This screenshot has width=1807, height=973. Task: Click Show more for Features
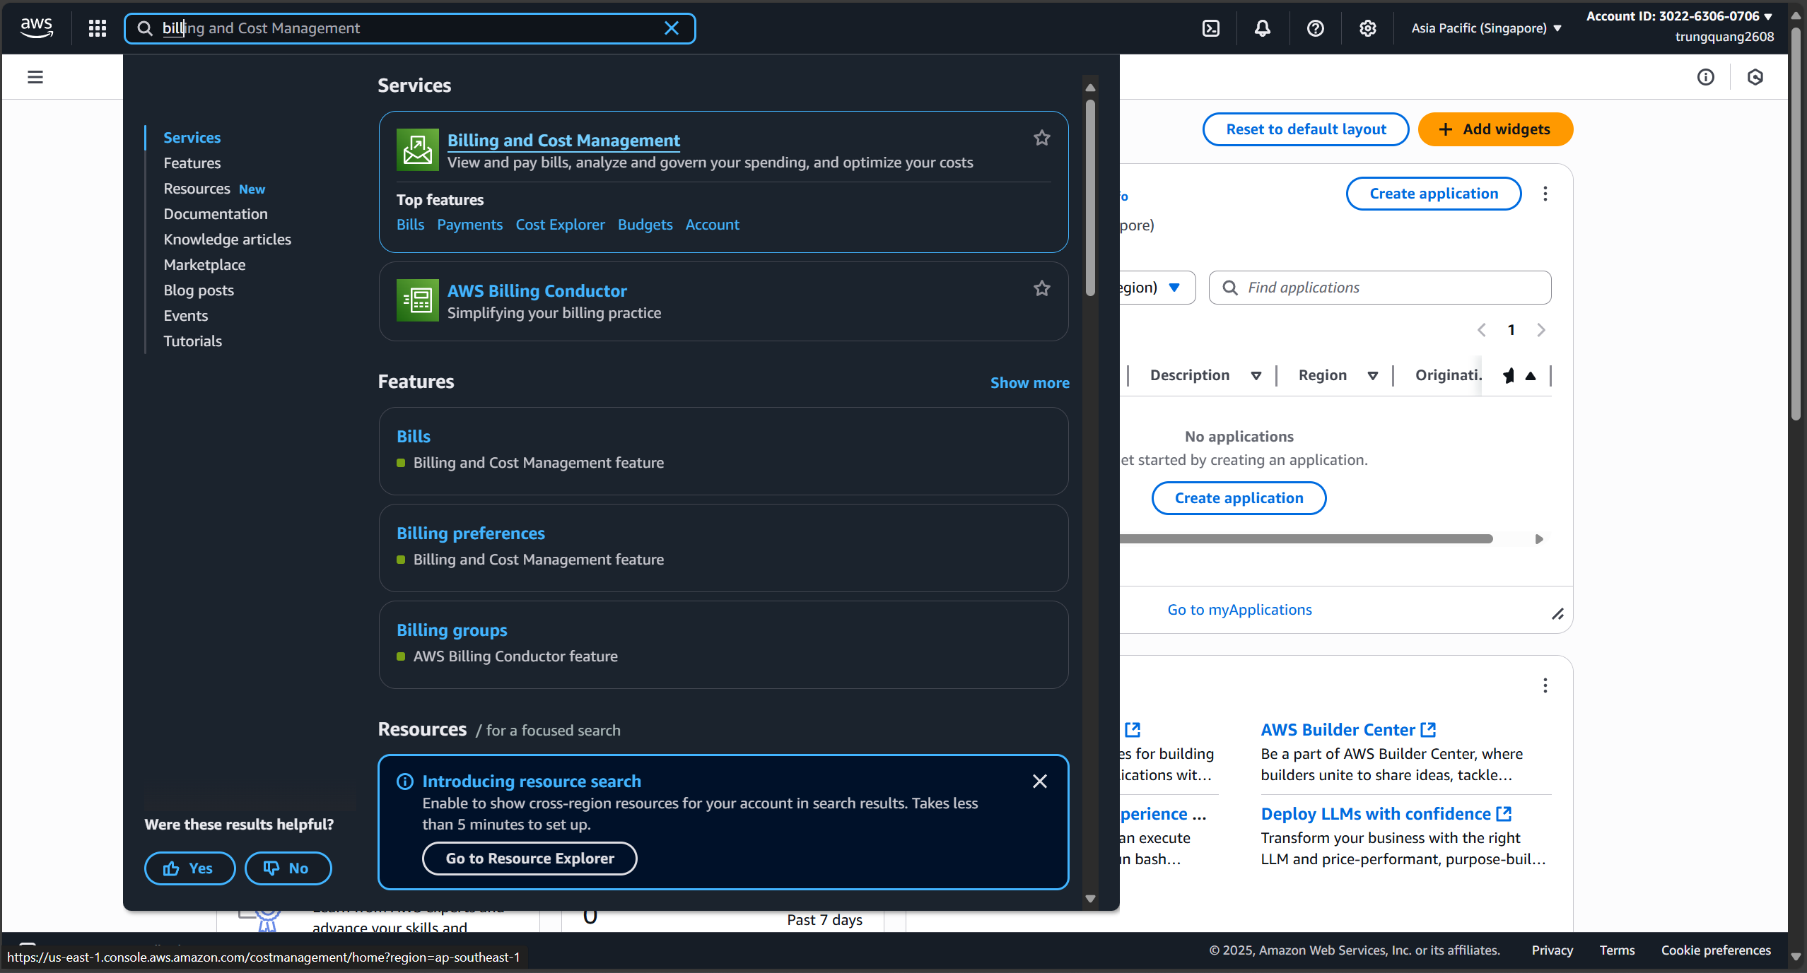[x=1029, y=383]
